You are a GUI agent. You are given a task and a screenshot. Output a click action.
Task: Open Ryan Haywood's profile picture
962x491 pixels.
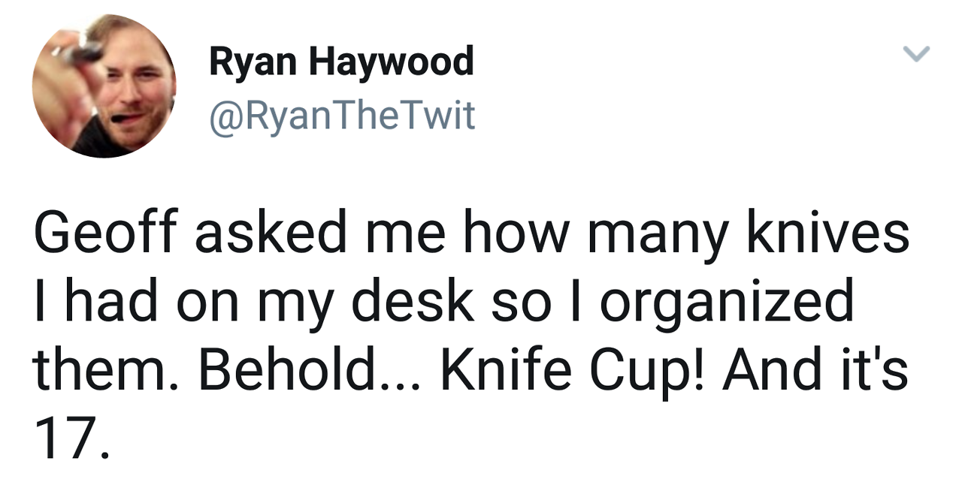(x=104, y=86)
